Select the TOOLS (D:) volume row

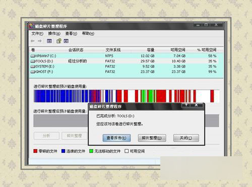click(126, 61)
